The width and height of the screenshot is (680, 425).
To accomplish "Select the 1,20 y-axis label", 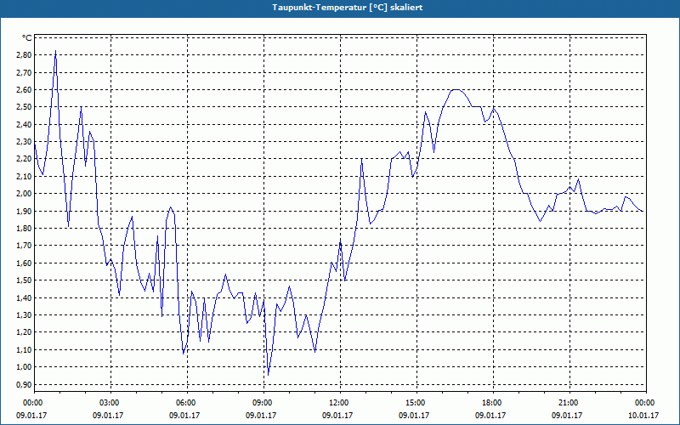I will coord(25,332).
